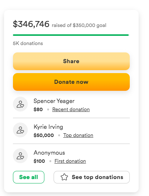Click the Donate now button
Image resolution: width=149 pixels, height=196 pixels.
(x=71, y=82)
